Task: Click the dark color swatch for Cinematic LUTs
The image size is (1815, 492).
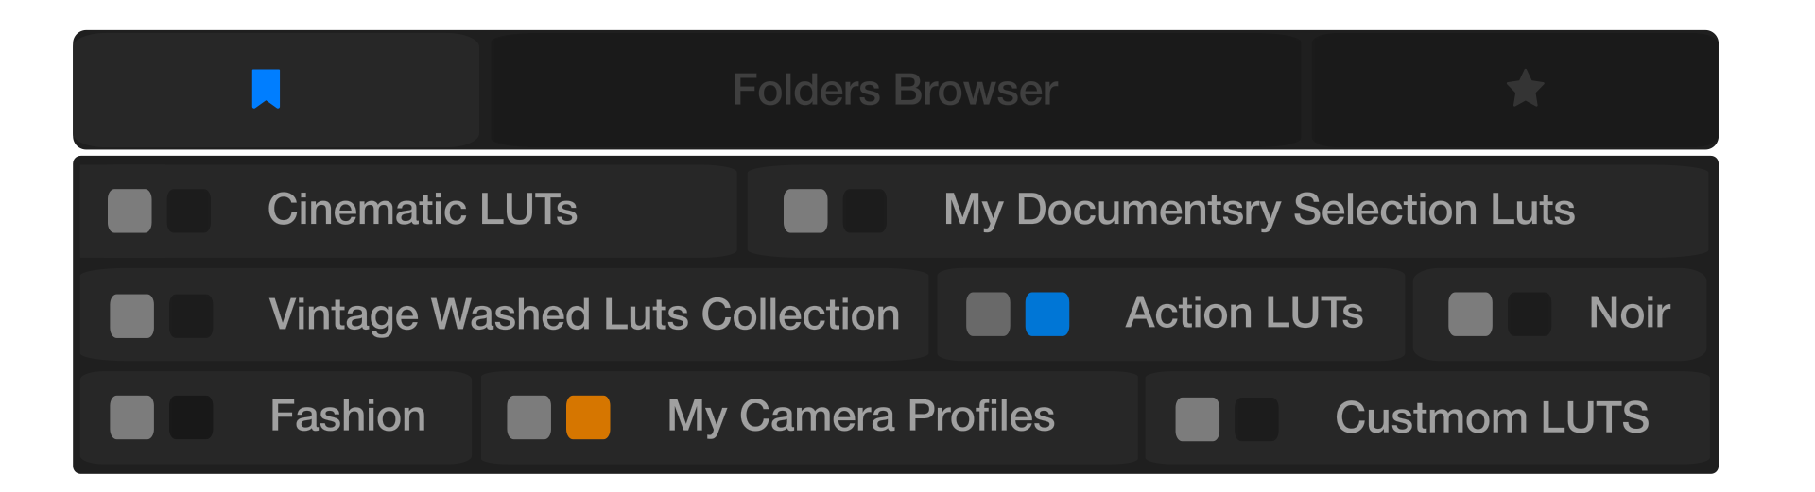Action: click(x=189, y=211)
